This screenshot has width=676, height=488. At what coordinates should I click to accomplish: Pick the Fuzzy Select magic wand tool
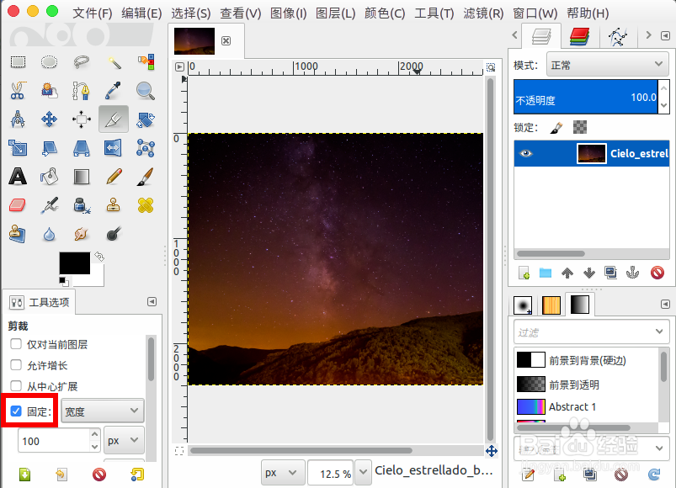coord(114,62)
